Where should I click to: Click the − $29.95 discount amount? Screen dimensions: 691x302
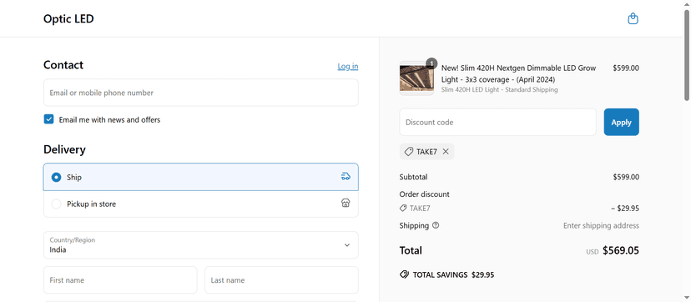(x=625, y=209)
